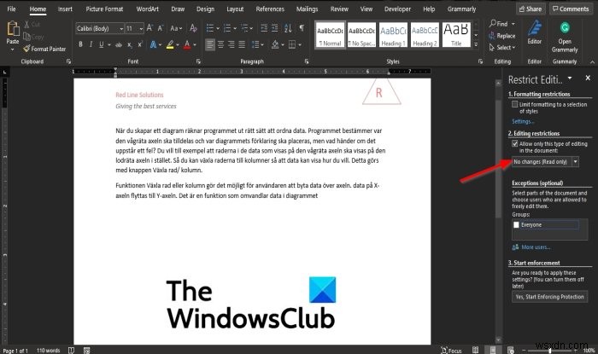Click the Paste clipboard icon
This screenshot has height=354, width=598.
coord(13,29)
